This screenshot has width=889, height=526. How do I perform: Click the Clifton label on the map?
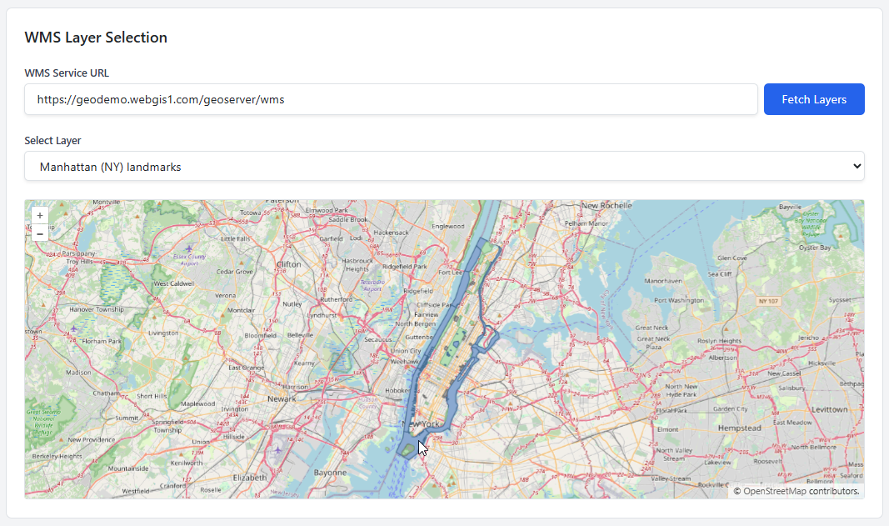(x=288, y=264)
